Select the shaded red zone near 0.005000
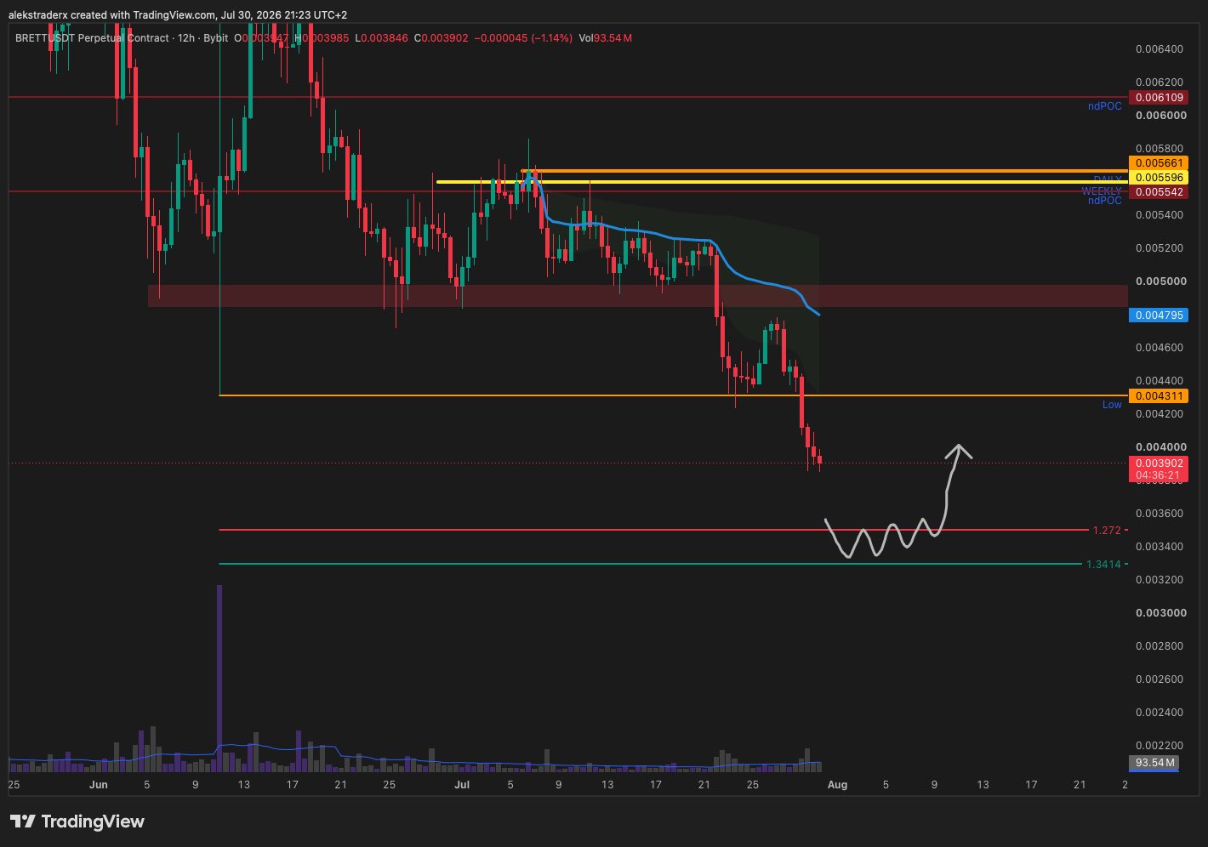This screenshot has height=847, width=1208. coord(637,295)
